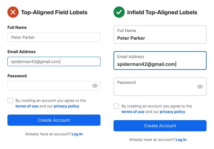Viewport: 214px width, 149px height.
Task: Select the infield Full Name box on the right
Action: pos(160,34)
